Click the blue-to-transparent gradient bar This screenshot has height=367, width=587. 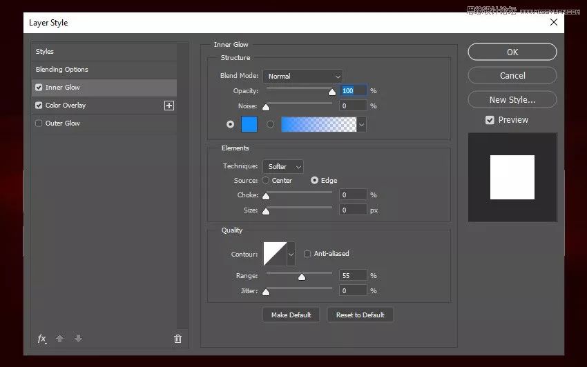tap(319, 124)
